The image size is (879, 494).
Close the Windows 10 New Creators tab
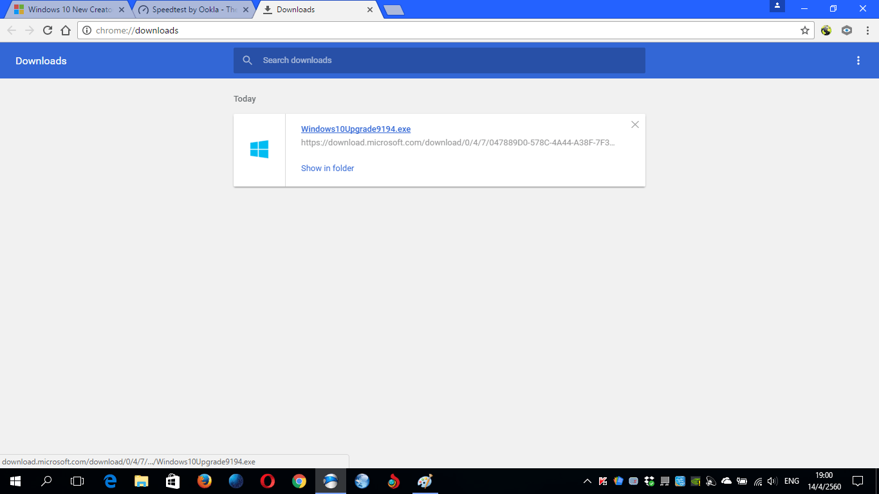pyautogui.click(x=121, y=10)
